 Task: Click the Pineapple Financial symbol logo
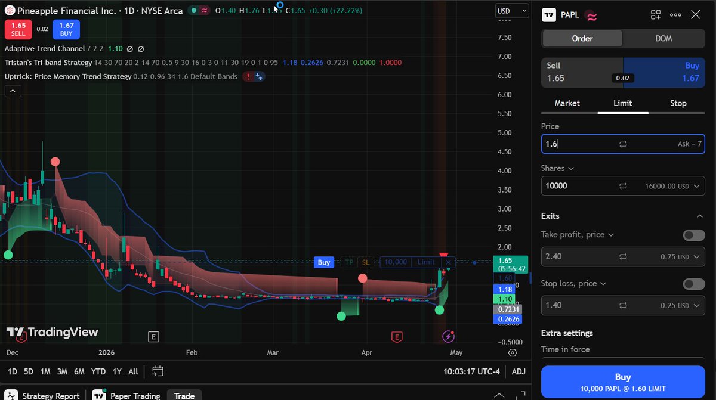(8, 11)
